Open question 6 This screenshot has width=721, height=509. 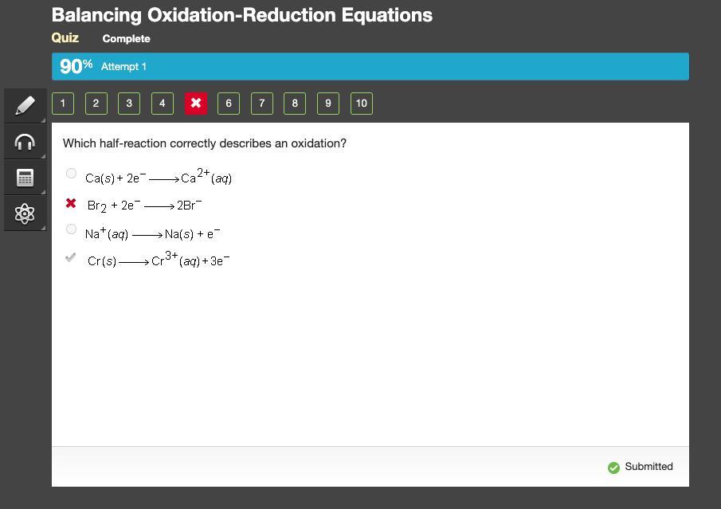[x=229, y=103]
